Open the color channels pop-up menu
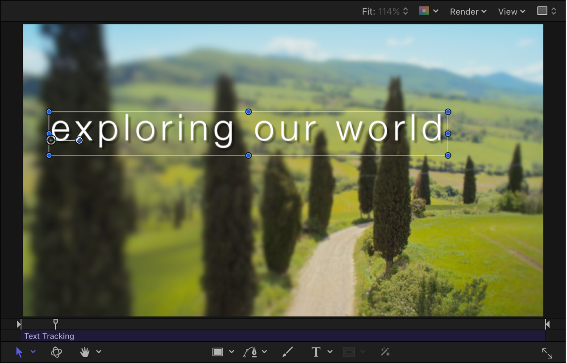The width and height of the screenshot is (567, 363). pos(429,11)
